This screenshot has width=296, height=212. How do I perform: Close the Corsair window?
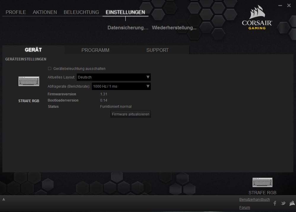click(289, 5)
